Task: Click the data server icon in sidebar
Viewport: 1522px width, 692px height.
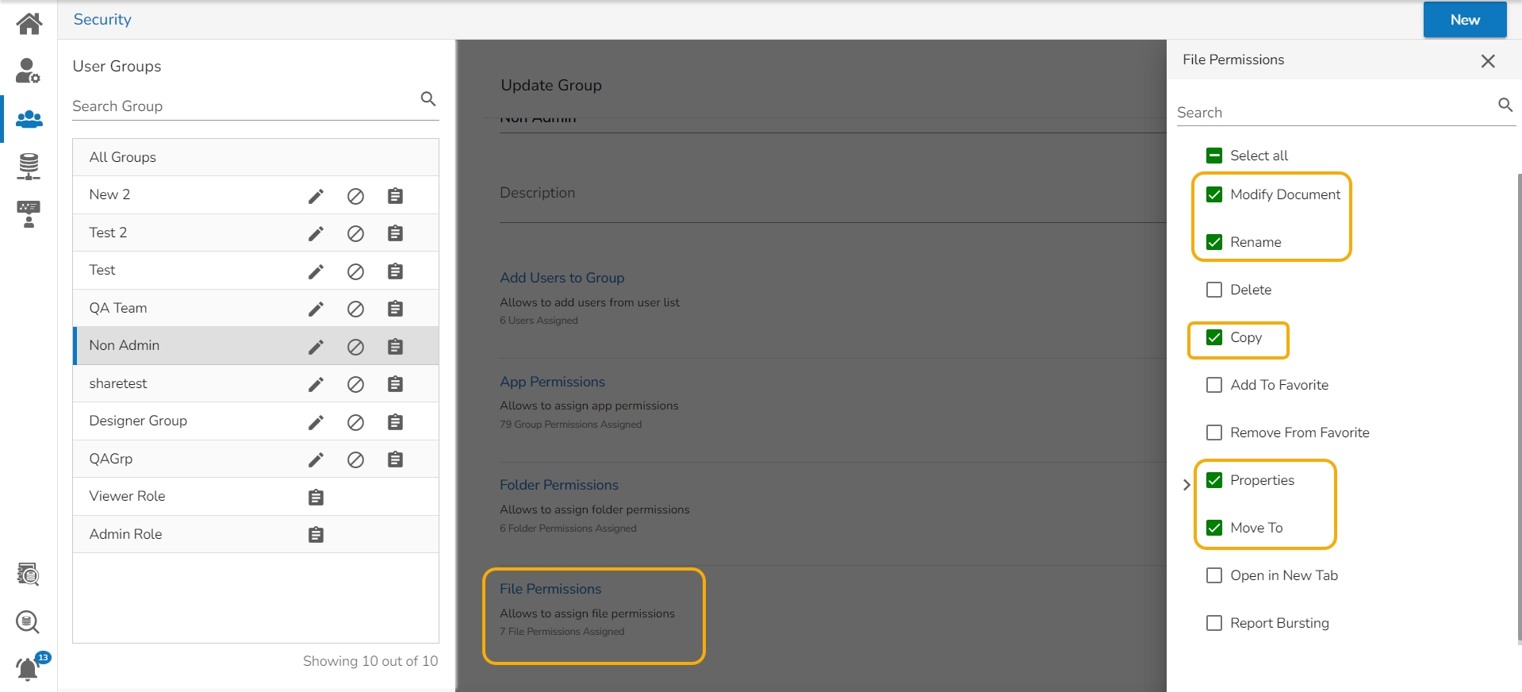Action: pyautogui.click(x=29, y=166)
